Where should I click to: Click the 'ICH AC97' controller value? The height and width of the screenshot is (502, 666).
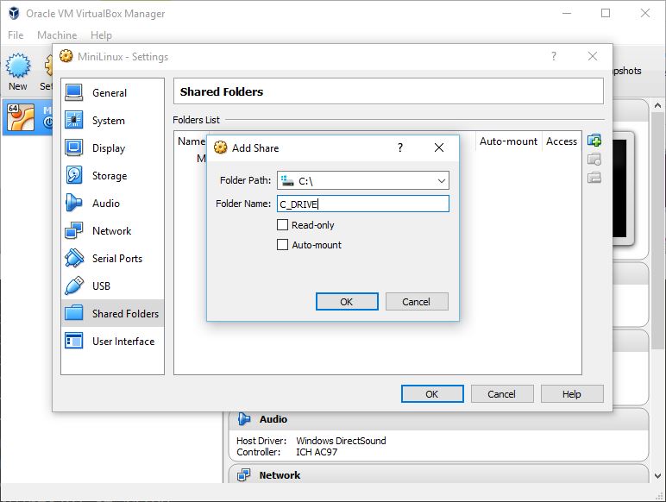[x=317, y=452]
